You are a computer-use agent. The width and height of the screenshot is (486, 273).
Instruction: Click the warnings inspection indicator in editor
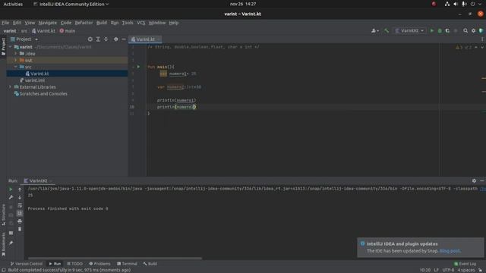pos(463,47)
